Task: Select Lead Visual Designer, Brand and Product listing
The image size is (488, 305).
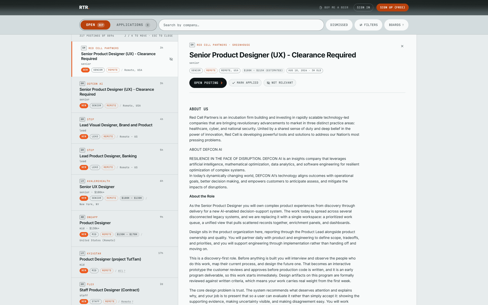Action: (x=125, y=128)
